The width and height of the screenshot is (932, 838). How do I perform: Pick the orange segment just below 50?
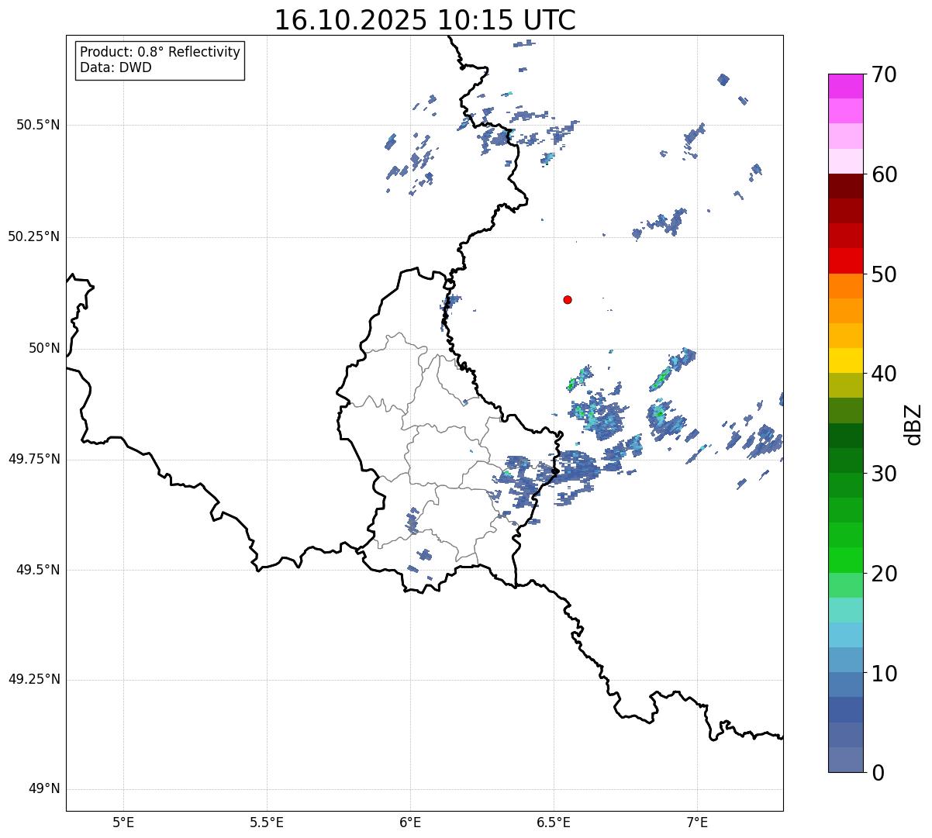point(845,286)
